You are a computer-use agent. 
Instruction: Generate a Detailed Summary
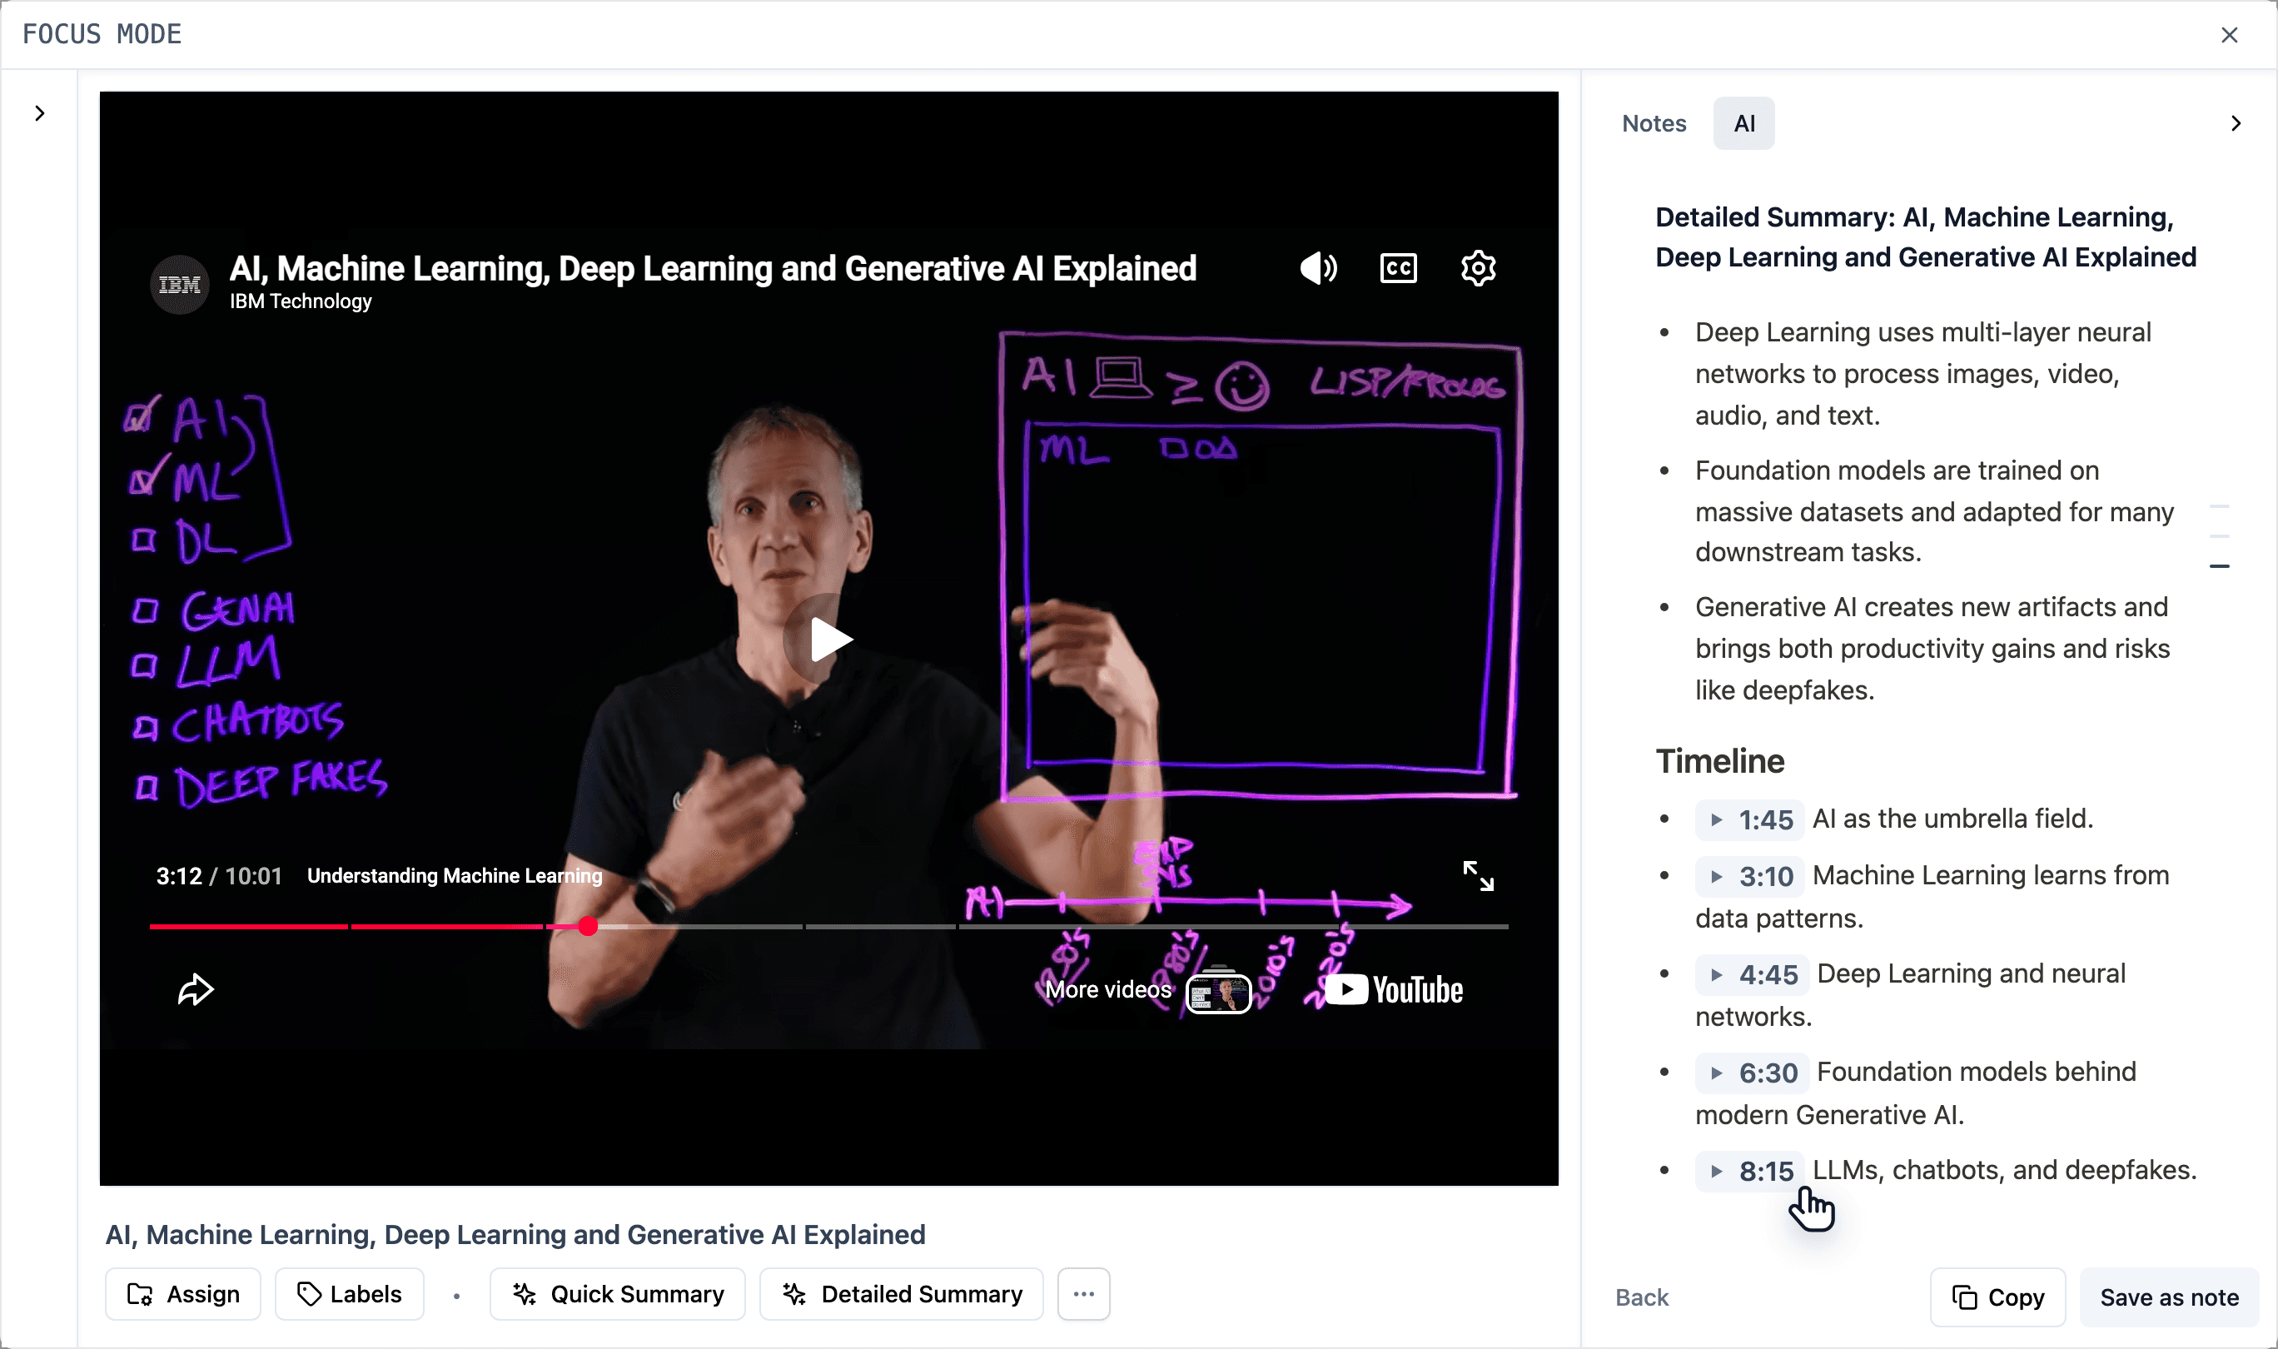tap(902, 1295)
